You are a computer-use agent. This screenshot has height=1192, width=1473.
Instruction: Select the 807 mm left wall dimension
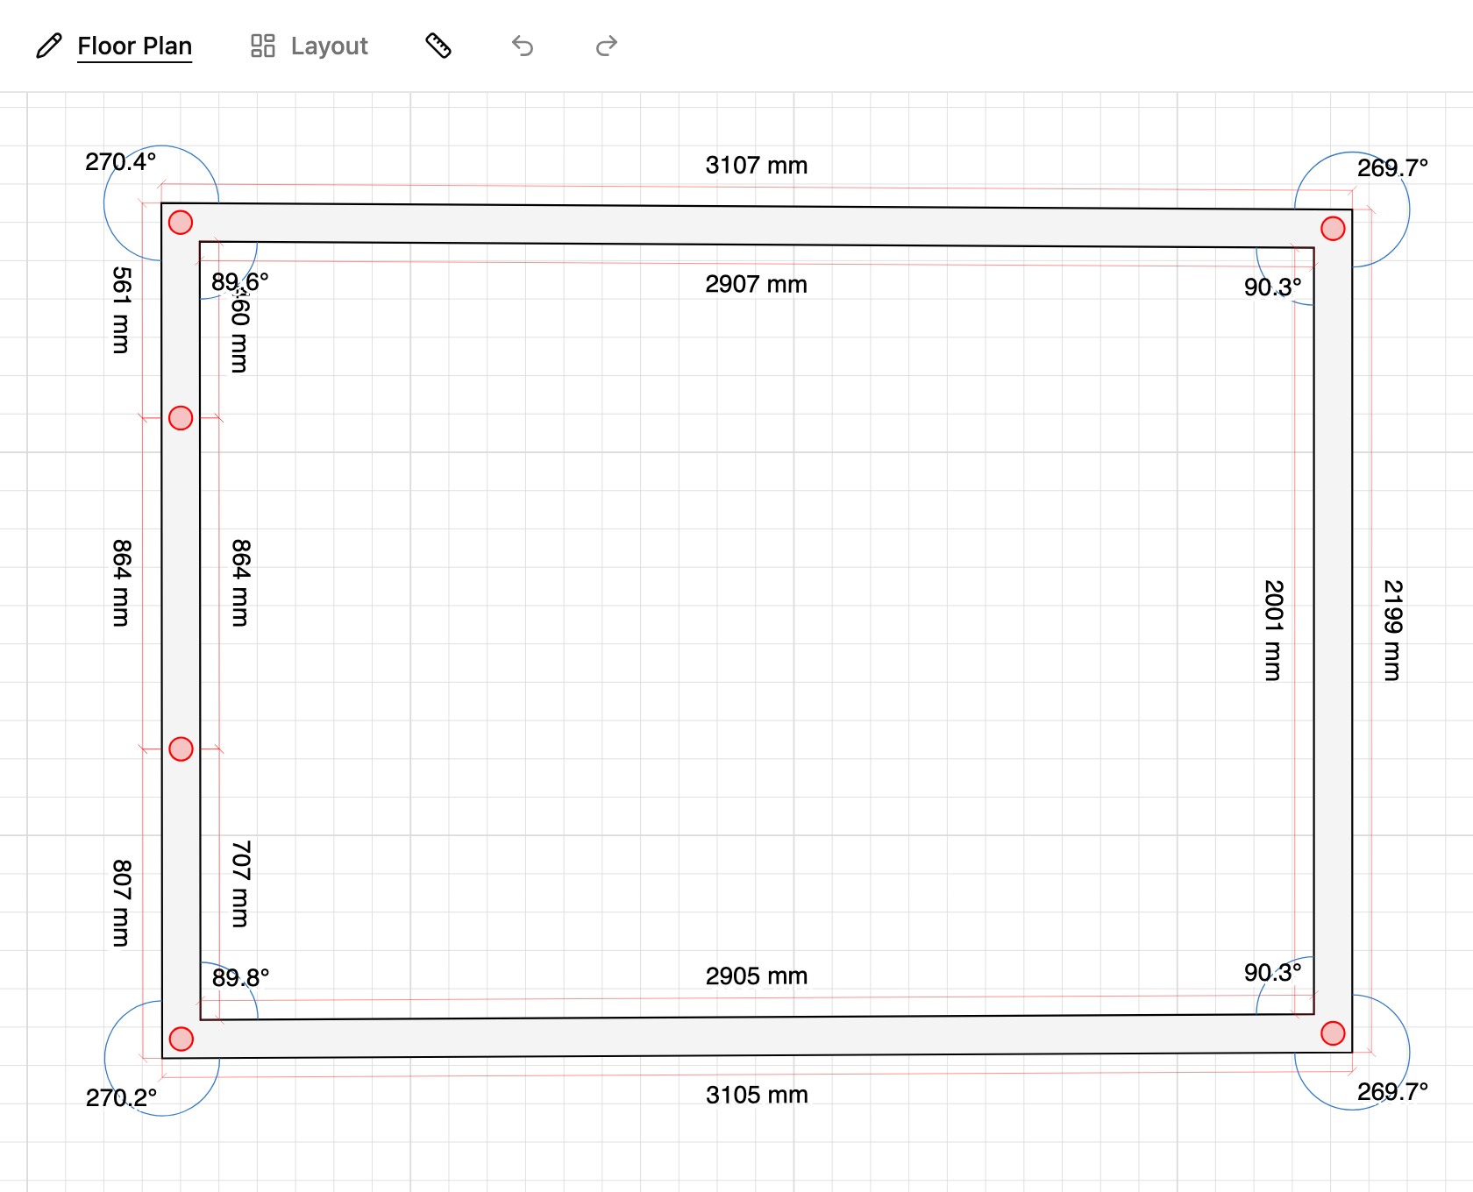(x=121, y=903)
